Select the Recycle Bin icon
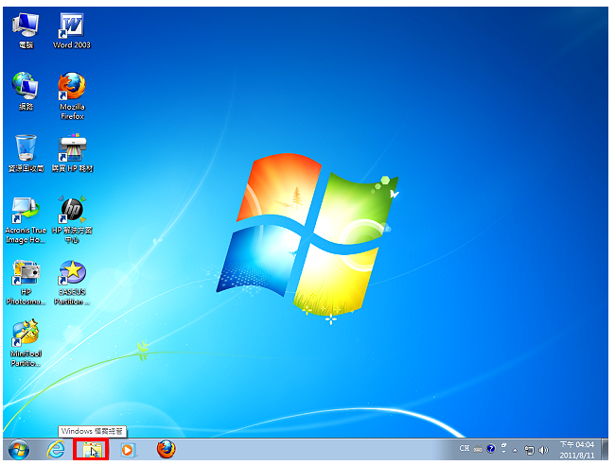 [x=26, y=153]
